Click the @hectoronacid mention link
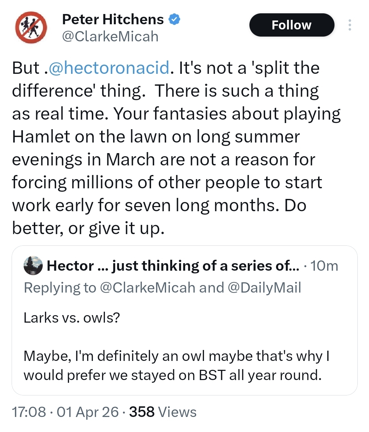Image resolution: width=369 pixels, height=432 pixels. (x=109, y=68)
